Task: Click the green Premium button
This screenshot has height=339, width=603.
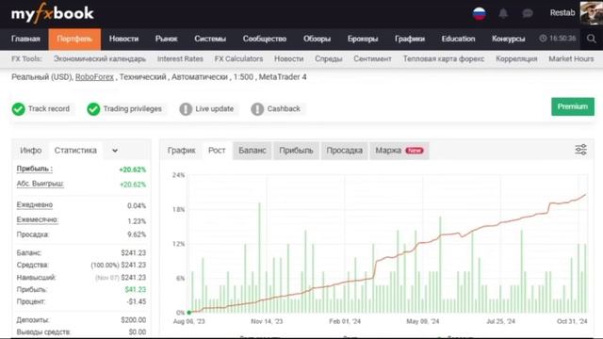Action: point(573,106)
